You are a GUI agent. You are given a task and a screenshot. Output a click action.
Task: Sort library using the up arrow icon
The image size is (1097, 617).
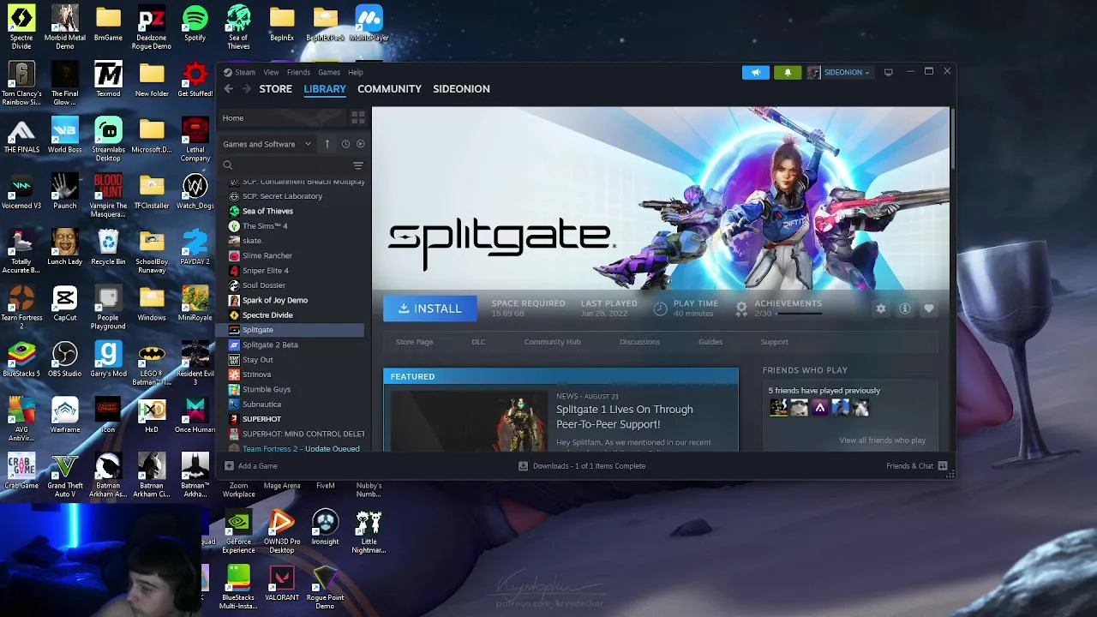click(x=327, y=144)
